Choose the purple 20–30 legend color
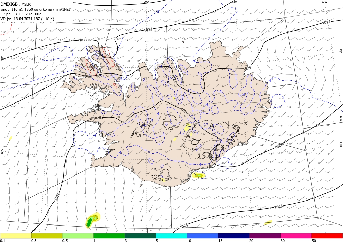Viewport: 343px width, 243px height. [x=265, y=235]
